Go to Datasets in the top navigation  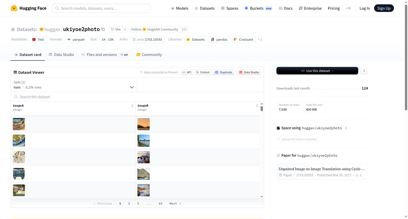(205, 8)
